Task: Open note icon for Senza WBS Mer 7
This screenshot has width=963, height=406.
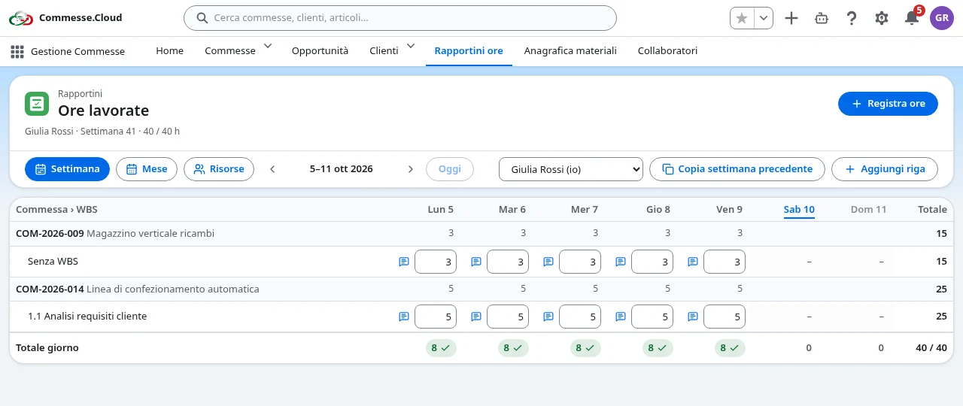Action: (x=548, y=262)
